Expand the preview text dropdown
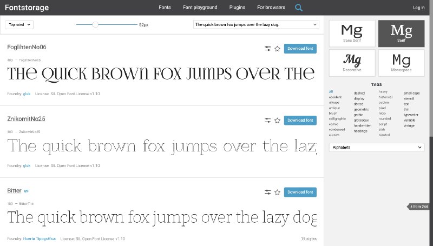Viewport: 433px width, 246px height. coord(315,24)
